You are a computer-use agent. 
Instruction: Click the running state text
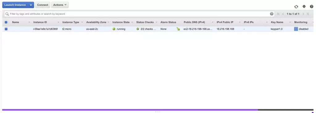coord(121,29)
